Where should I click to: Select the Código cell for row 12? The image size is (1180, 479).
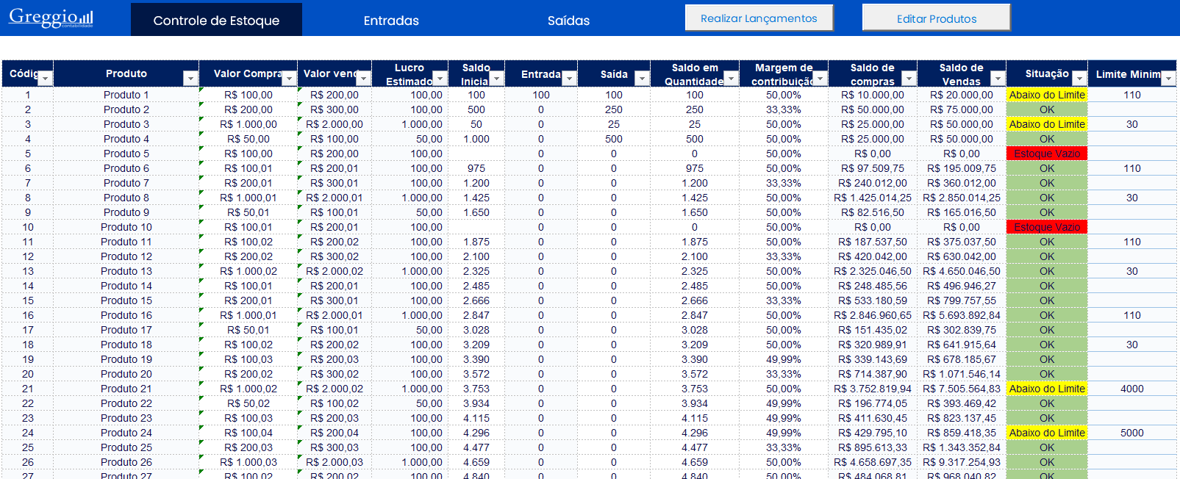pyautogui.click(x=28, y=256)
